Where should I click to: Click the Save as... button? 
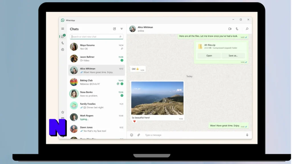pyautogui.click(x=233, y=56)
